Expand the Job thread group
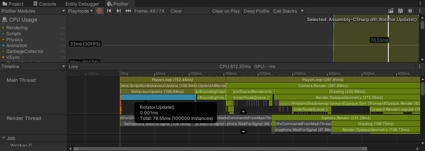 (3, 138)
